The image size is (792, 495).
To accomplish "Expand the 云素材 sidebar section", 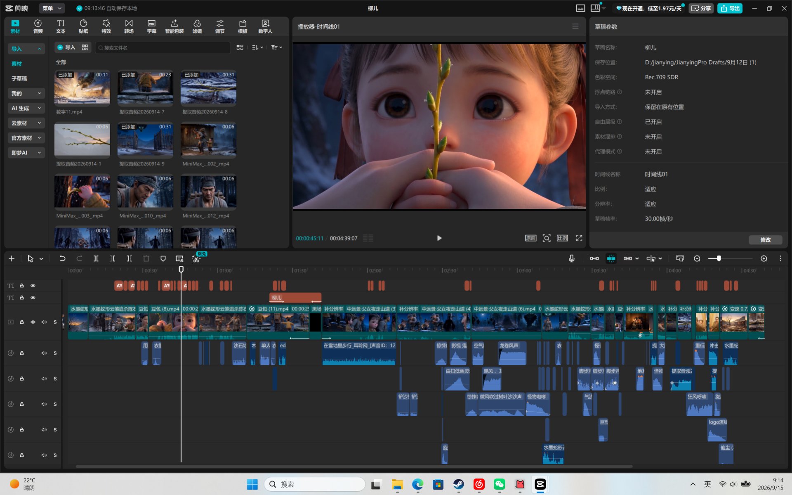I will 26,123.
